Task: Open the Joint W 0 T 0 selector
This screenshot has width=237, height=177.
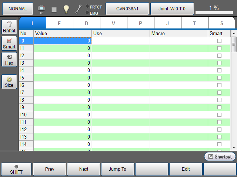Action: [x=172, y=8]
